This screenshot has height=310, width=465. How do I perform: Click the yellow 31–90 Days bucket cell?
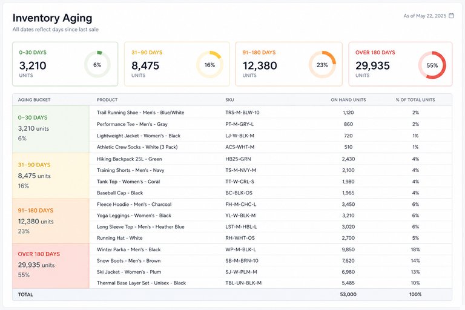[x=51, y=176]
